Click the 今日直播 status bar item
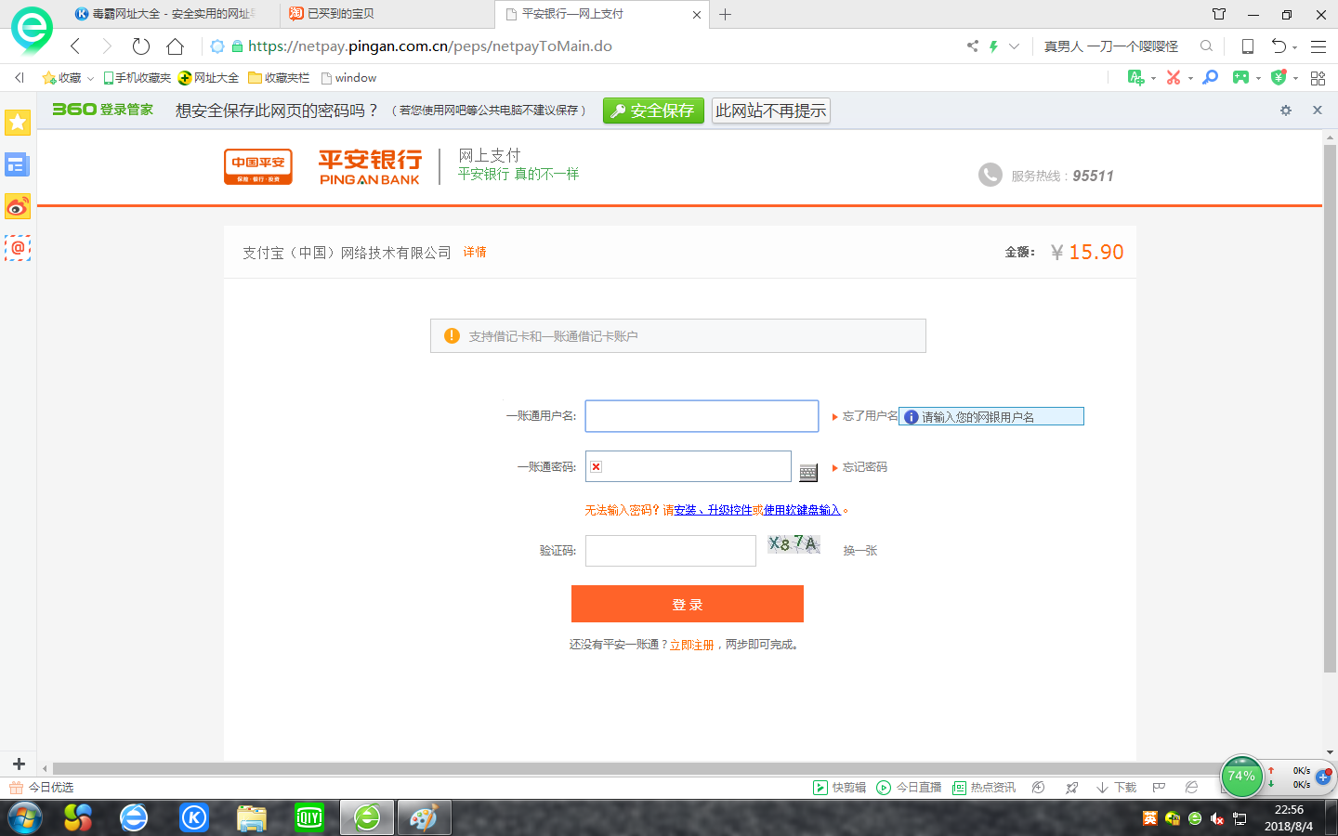The image size is (1338, 836). point(910,788)
